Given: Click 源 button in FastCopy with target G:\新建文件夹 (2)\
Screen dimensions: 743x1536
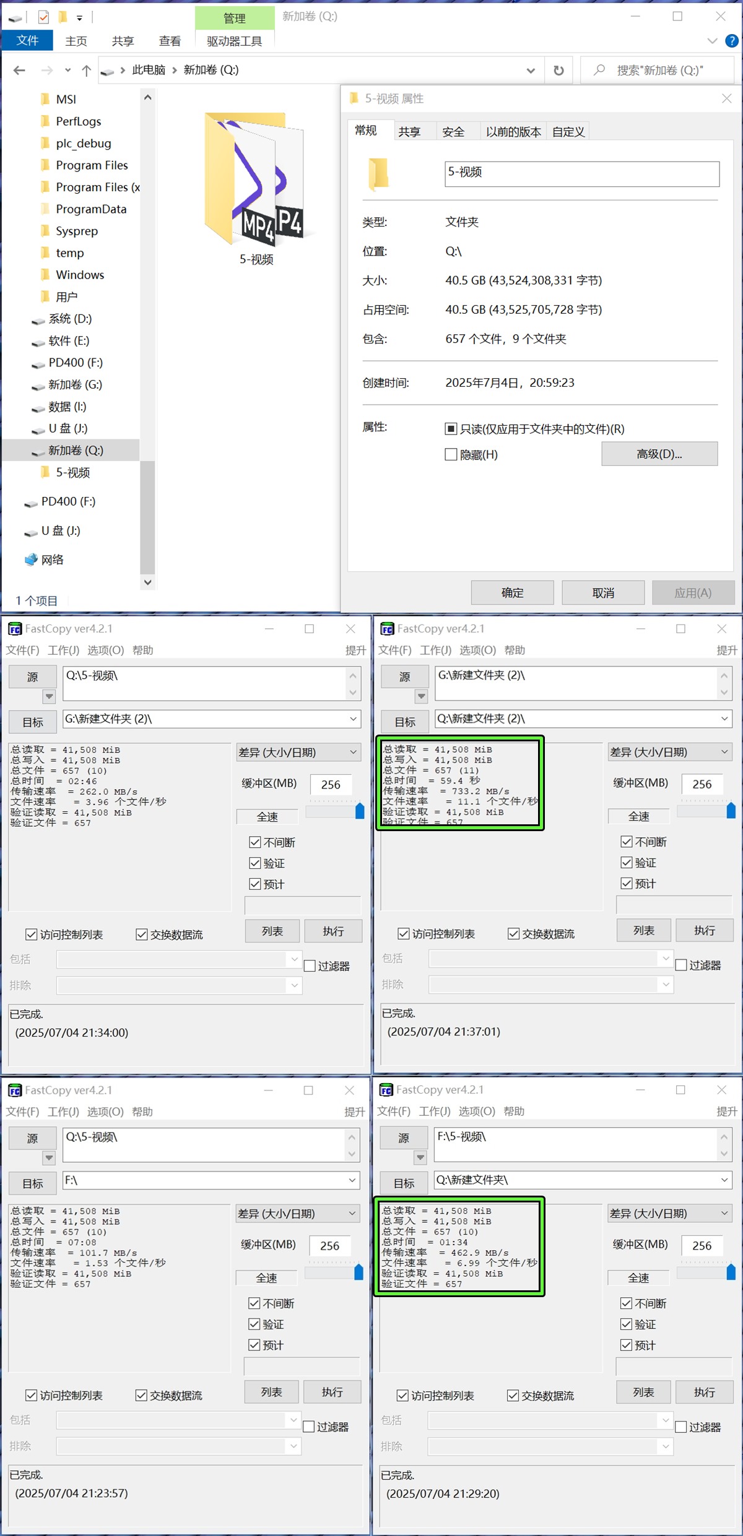Looking at the screenshot, I should click(x=33, y=677).
